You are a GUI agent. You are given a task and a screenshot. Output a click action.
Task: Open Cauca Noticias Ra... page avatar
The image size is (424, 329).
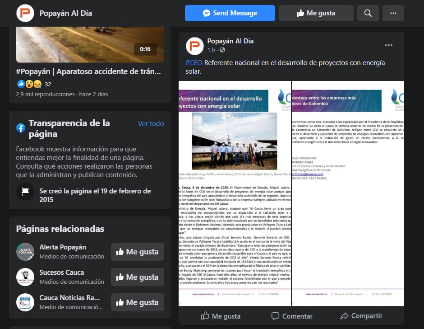point(25,302)
